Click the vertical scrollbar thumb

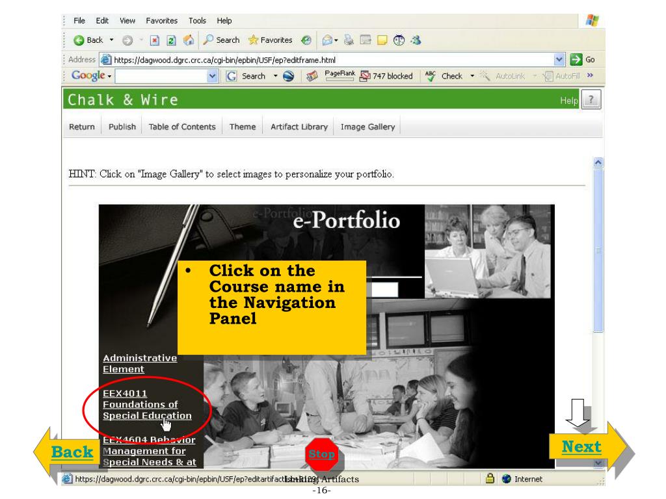point(598,250)
